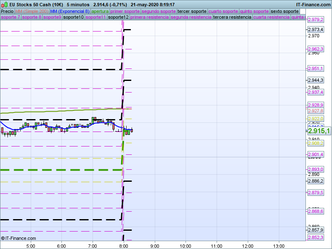The image size is (332, 249).
Task: Click the candlestick icon beside EU Stocks 50
Action: pyautogui.click(x=4, y=5)
